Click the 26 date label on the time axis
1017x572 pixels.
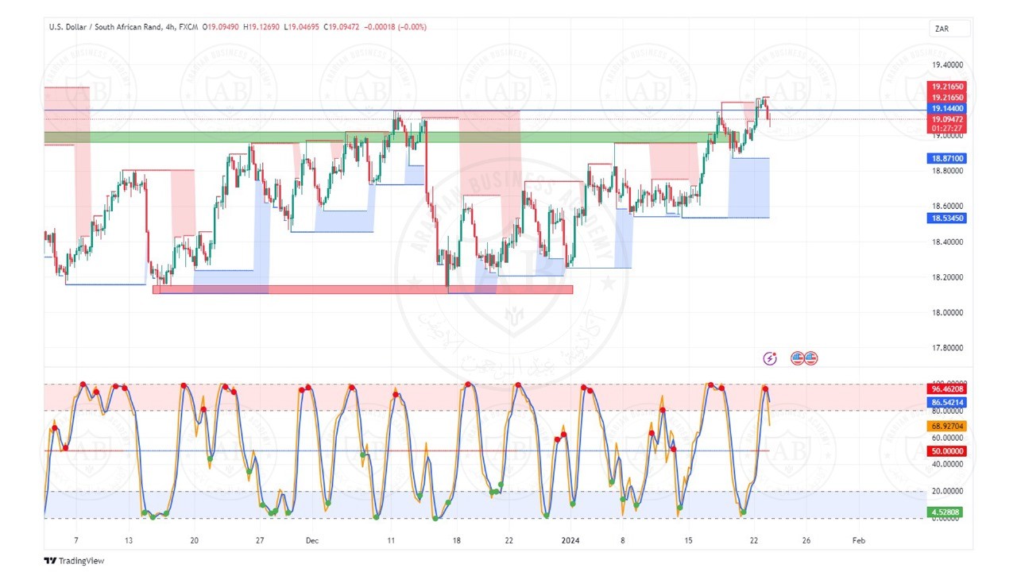click(x=806, y=540)
